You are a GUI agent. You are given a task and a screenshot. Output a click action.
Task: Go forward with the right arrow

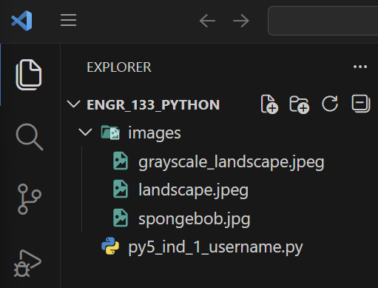[241, 21]
